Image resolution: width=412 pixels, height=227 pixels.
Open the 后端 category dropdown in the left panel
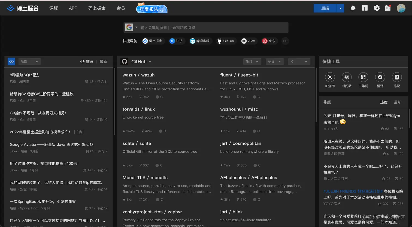coord(29,62)
